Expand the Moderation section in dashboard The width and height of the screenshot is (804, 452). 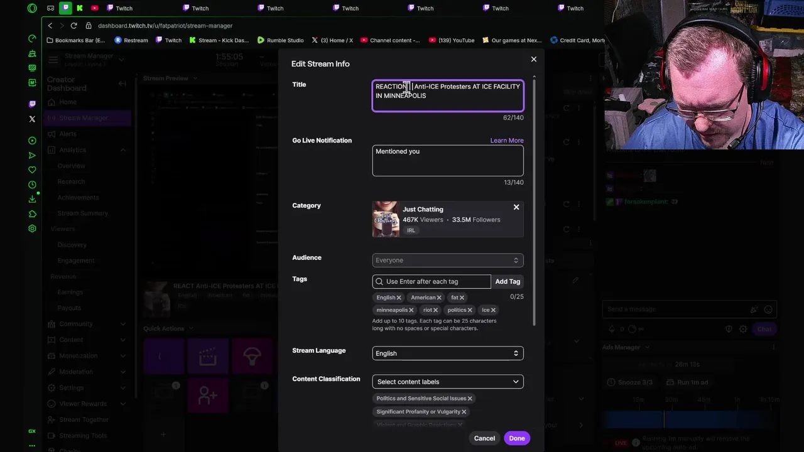[x=122, y=372]
